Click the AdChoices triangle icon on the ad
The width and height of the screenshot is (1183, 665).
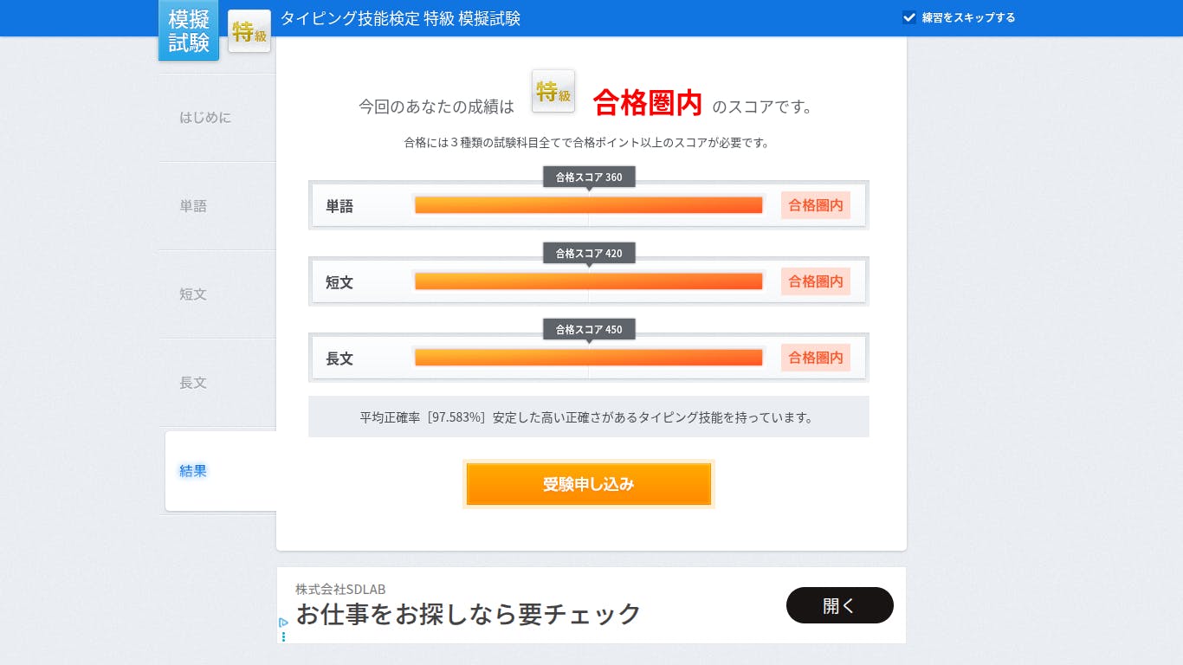coord(283,622)
